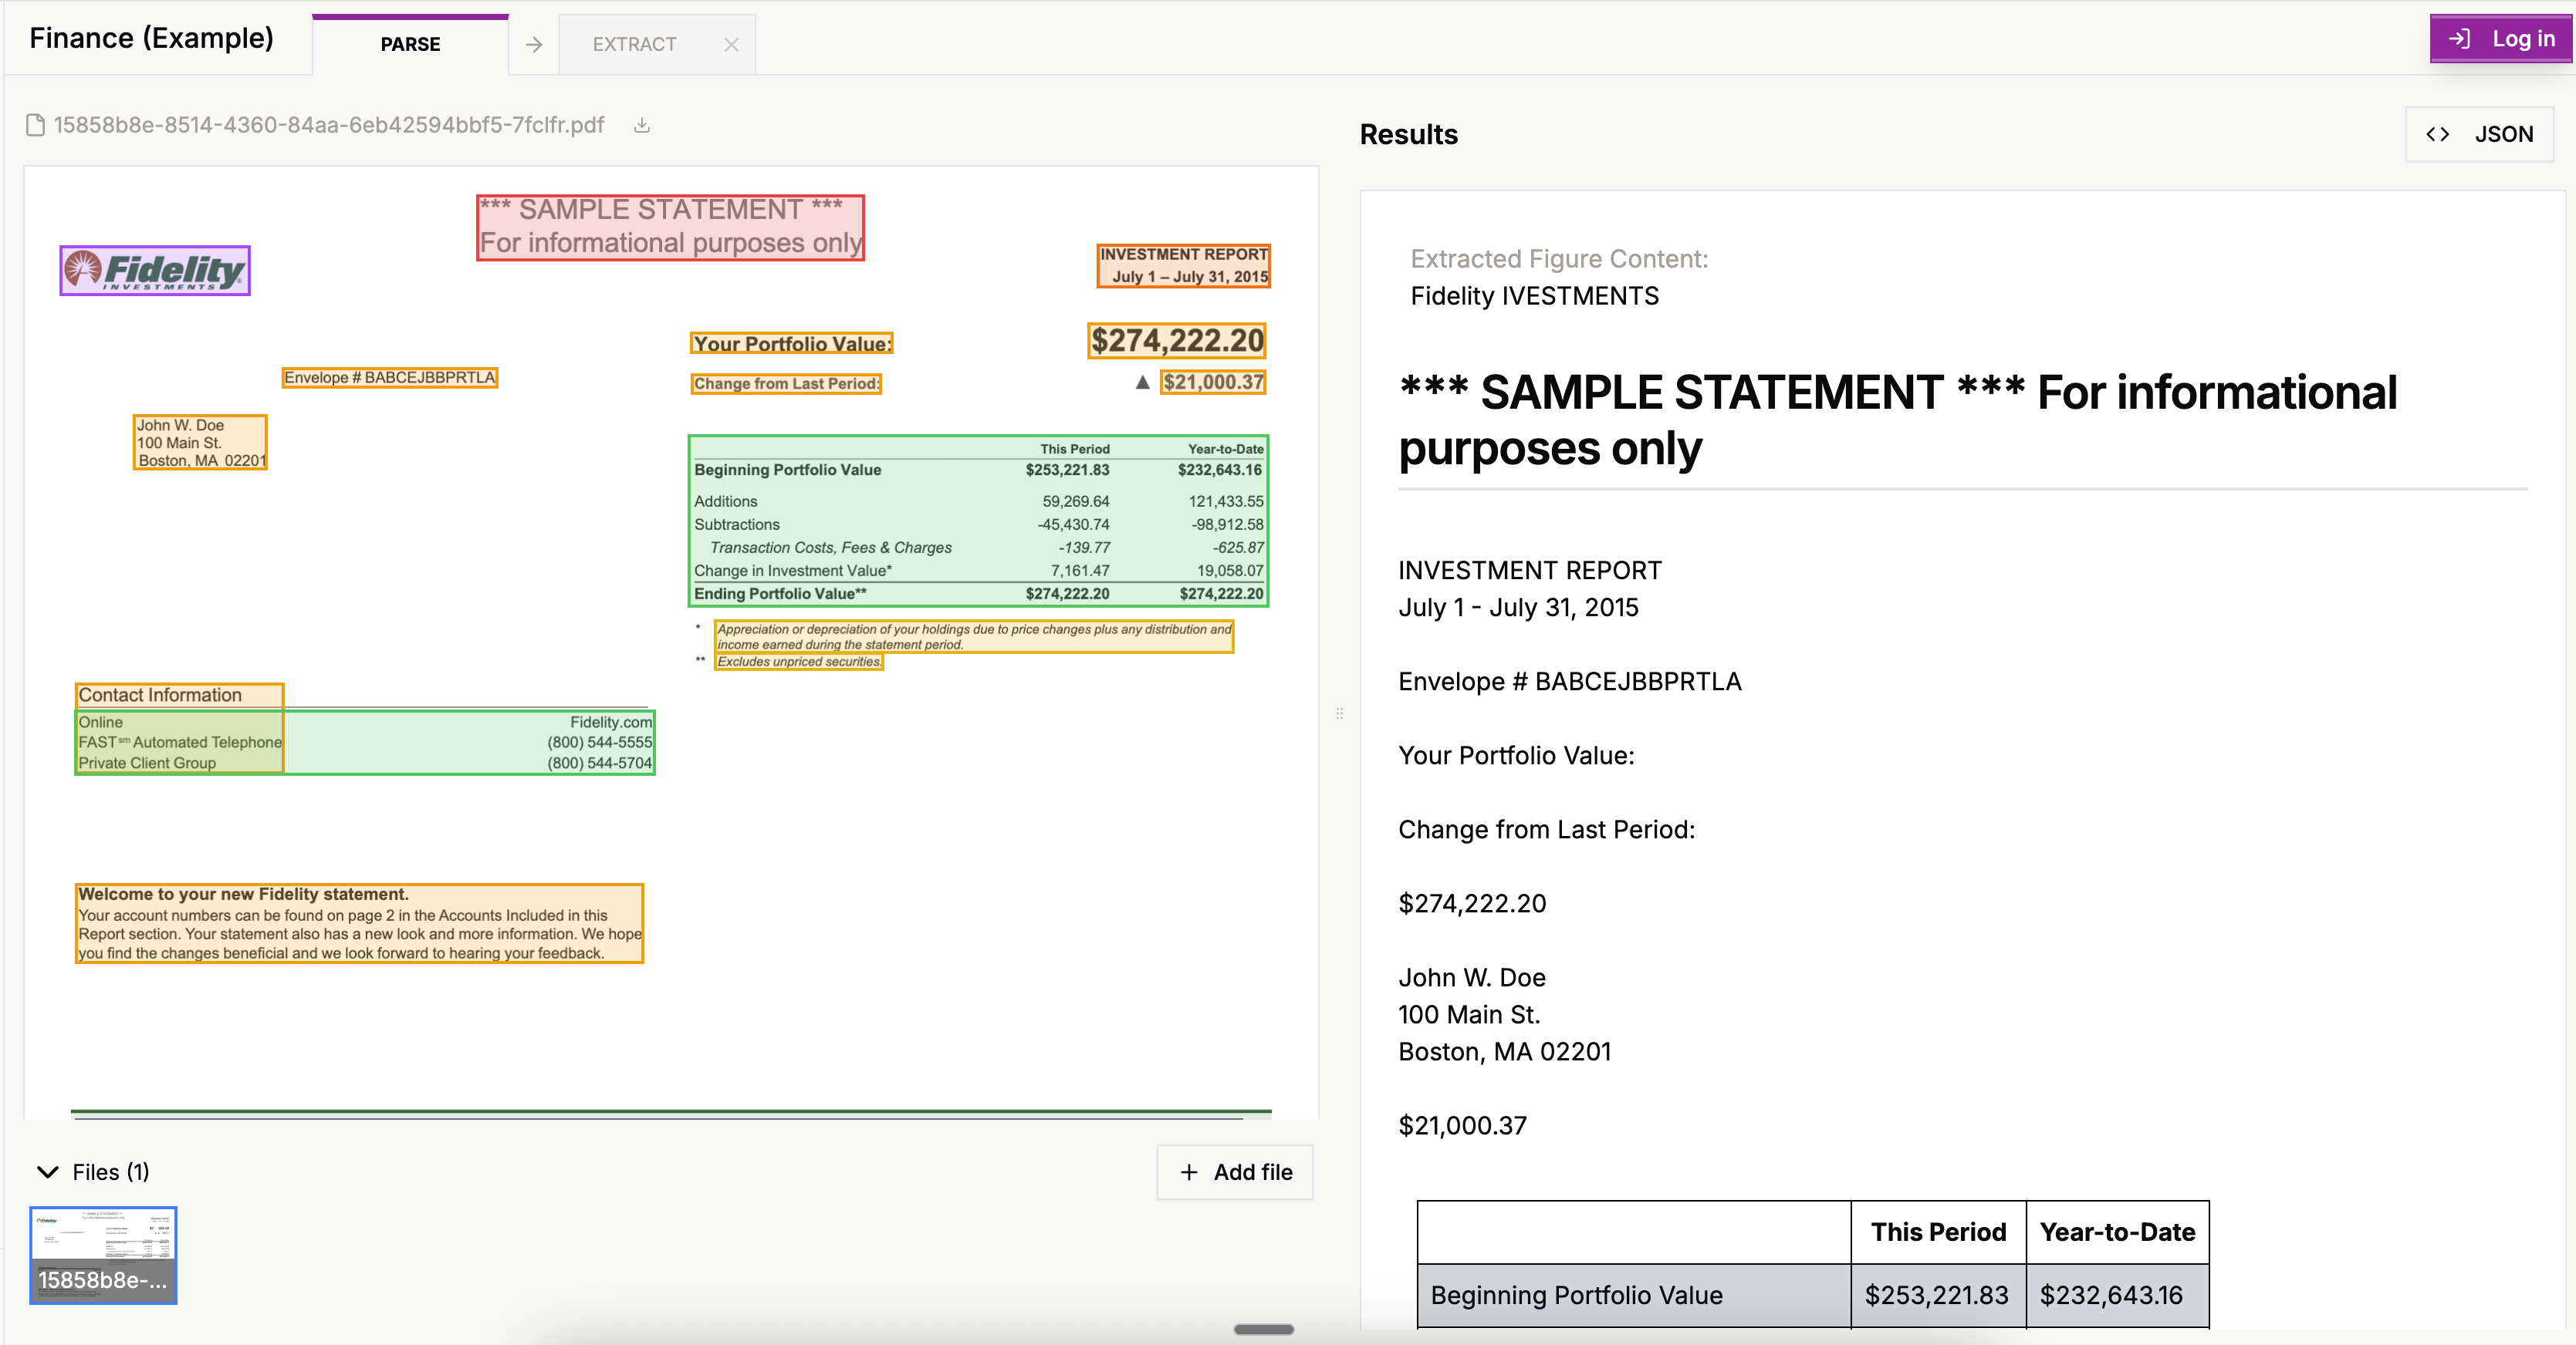Click Boston, MA 02201 in Results
Viewport: 2576px width, 1345px height.
1504,1051
